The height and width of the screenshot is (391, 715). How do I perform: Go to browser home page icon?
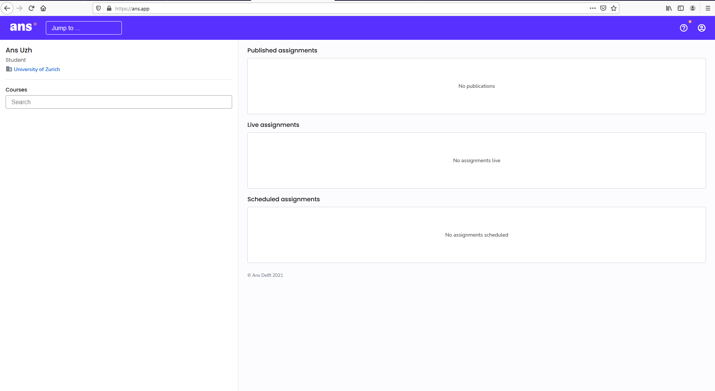tap(43, 8)
